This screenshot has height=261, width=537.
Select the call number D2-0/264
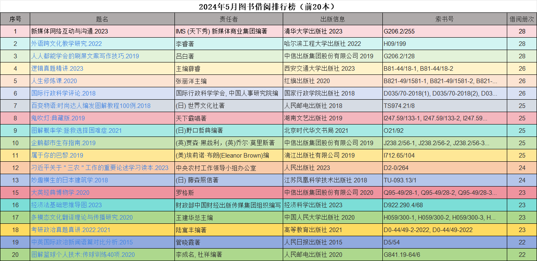tap(396, 168)
